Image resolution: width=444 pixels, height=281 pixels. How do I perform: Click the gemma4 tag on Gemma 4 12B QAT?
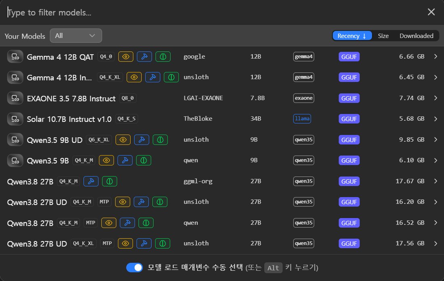(304, 57)
